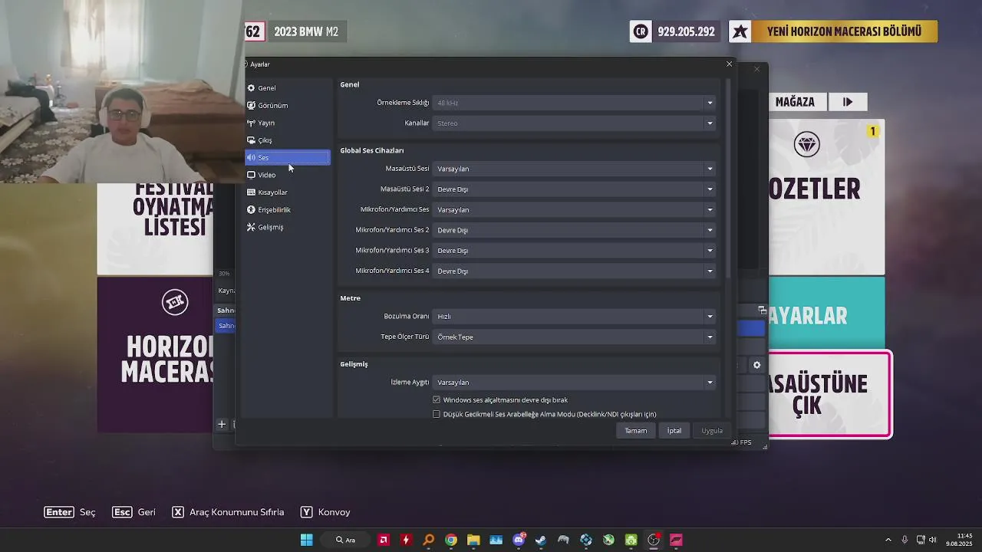Viewport: 982px width, 552px height.
Task: Open the Tepe Ölçer Türü dropdown
Action: tap(574, 337)
